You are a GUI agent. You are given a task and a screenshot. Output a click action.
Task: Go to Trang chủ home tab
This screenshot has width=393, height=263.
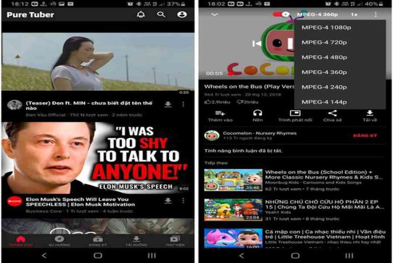(x=21, y=241)
